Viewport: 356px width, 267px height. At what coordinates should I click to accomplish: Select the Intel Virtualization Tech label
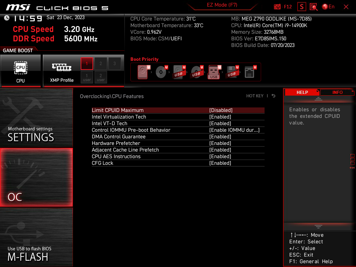pyautogui.click(x=119, y=117)
